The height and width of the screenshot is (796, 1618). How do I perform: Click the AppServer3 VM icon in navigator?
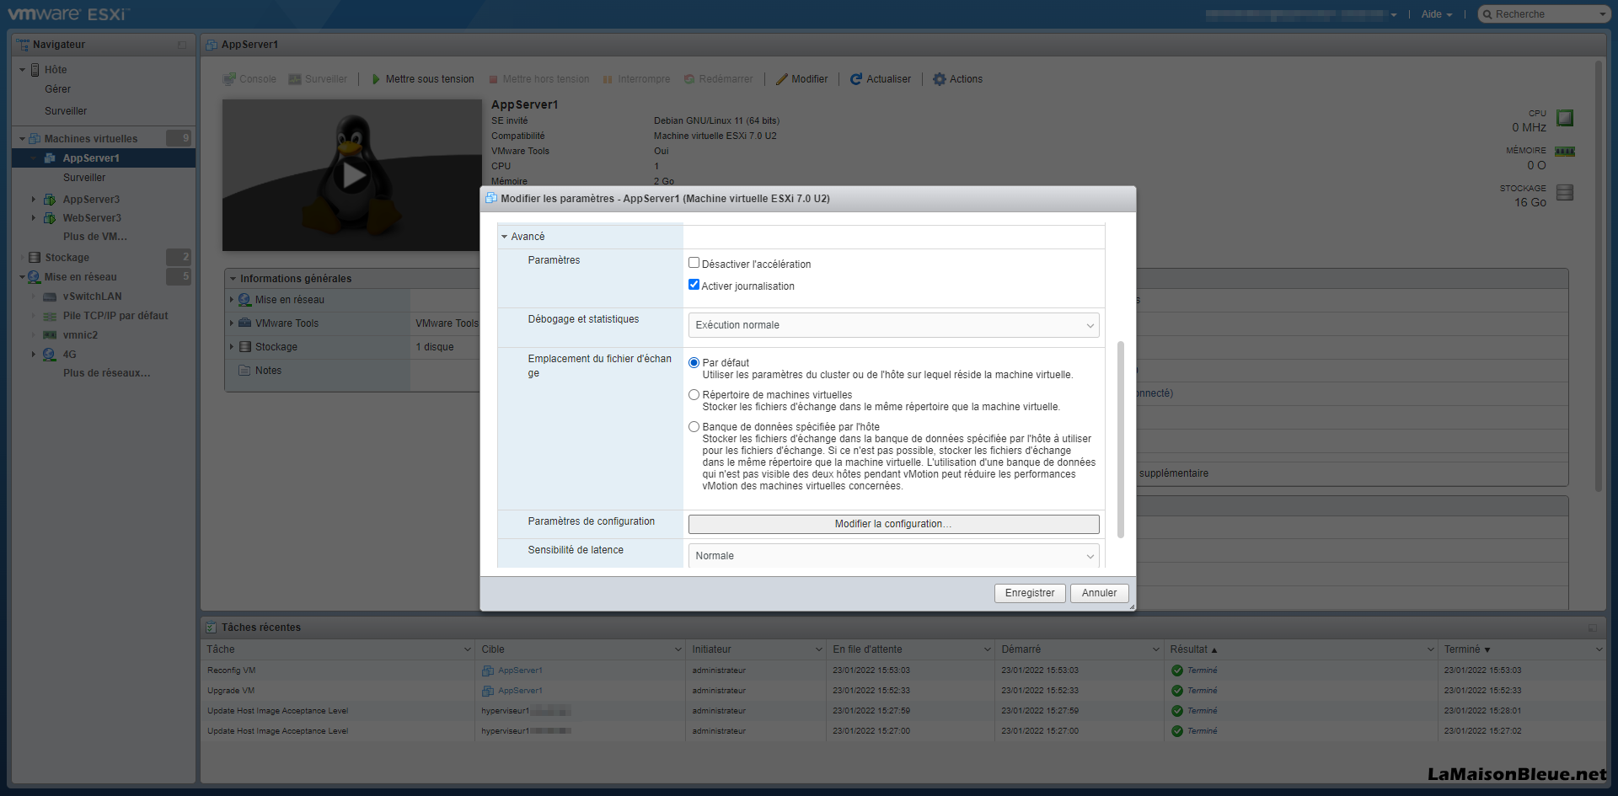point(50,200)
